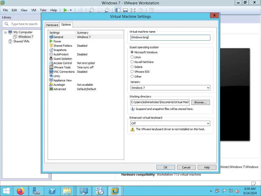Select Access Control in settings list
This screenshot has height=196, width=261.
86,63
